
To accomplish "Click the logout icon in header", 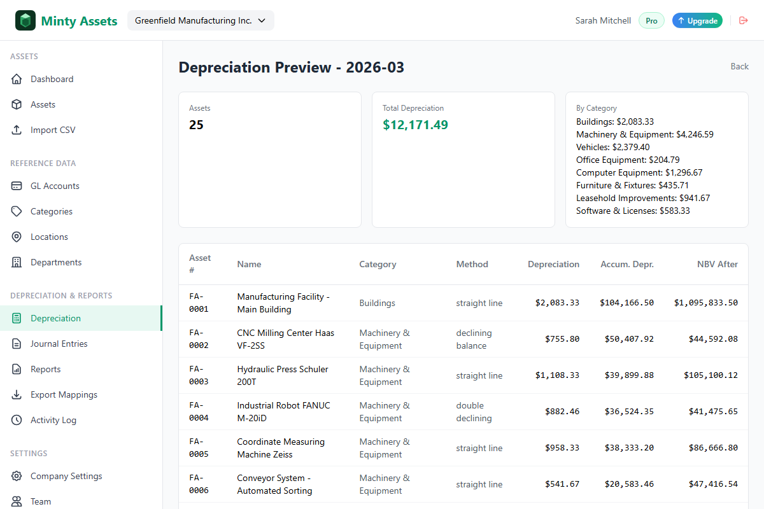I will click(x=743, y=20).
